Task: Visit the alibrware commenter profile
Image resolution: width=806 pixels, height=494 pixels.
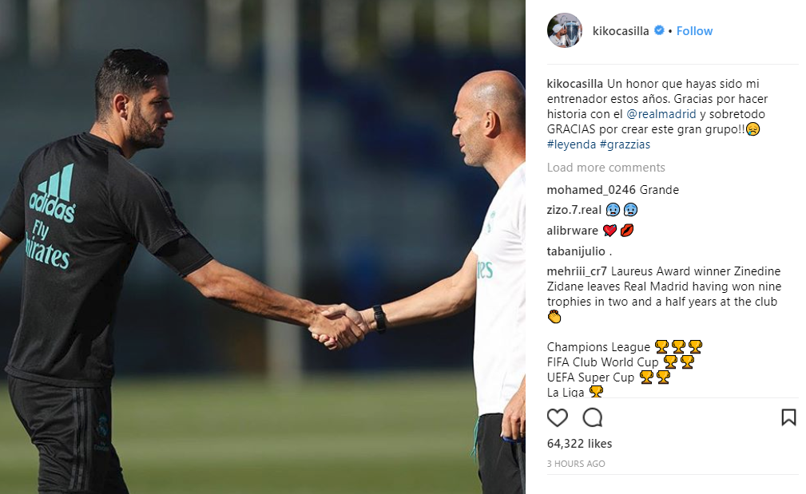Action: pyautogui.click(x=572, y=231)
